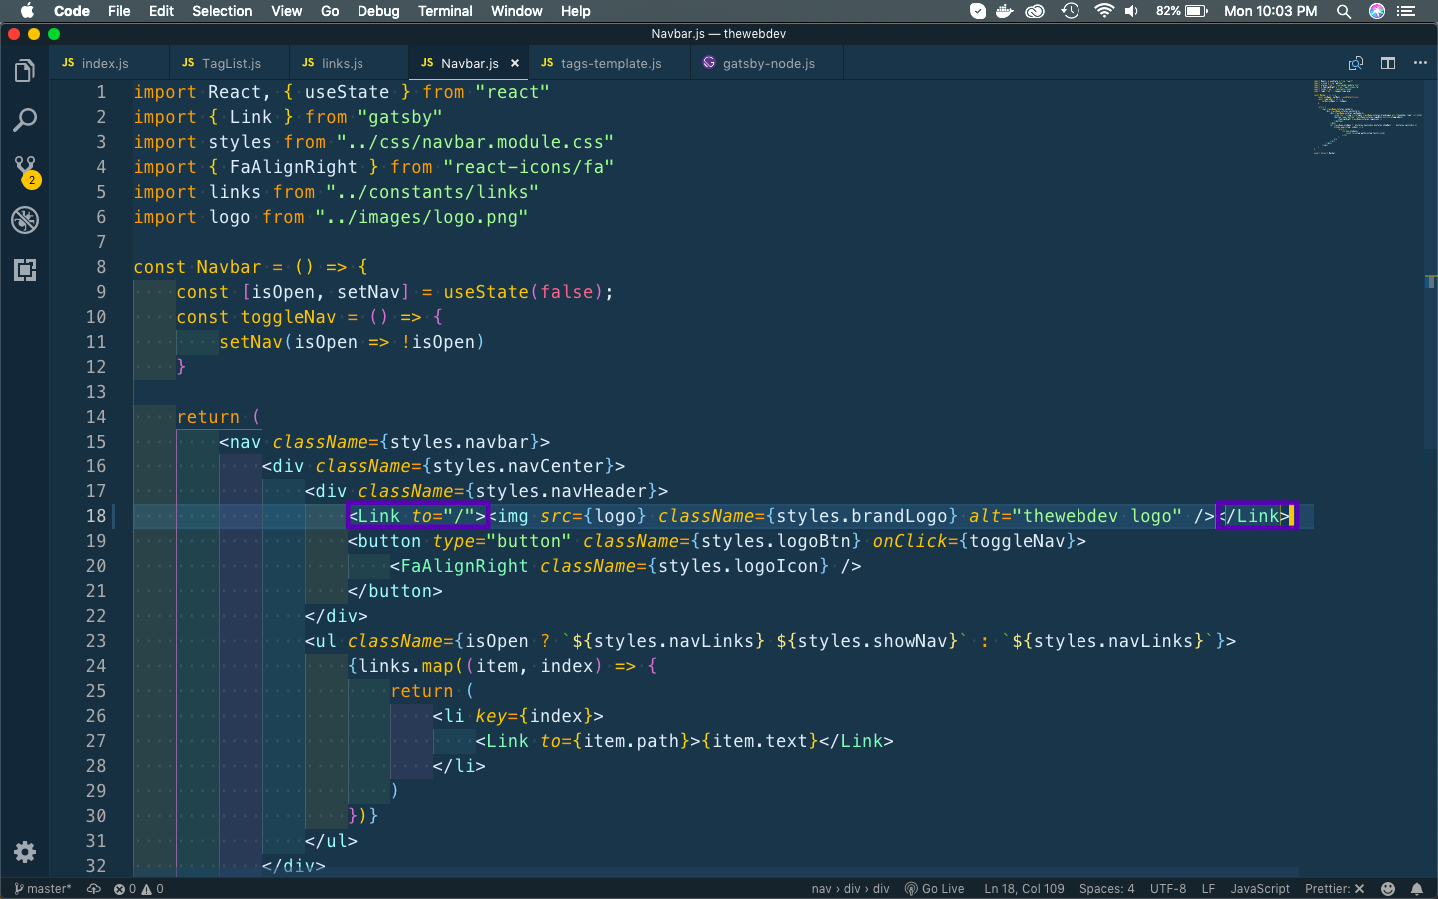Open the Manage gear icon

point(25,852)
